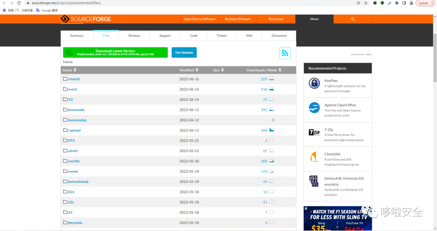Click the advertisement Report link

tap(369, 55)
